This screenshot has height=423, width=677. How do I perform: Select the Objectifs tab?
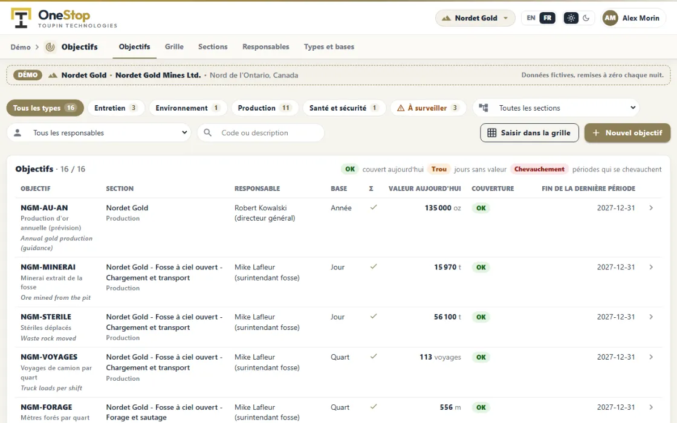[135, 47]
